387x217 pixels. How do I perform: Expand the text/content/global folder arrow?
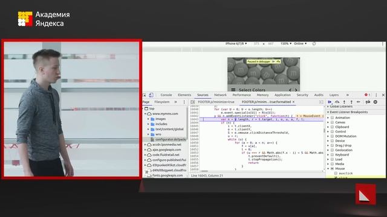pyautogui.click(x=148, y=129)
